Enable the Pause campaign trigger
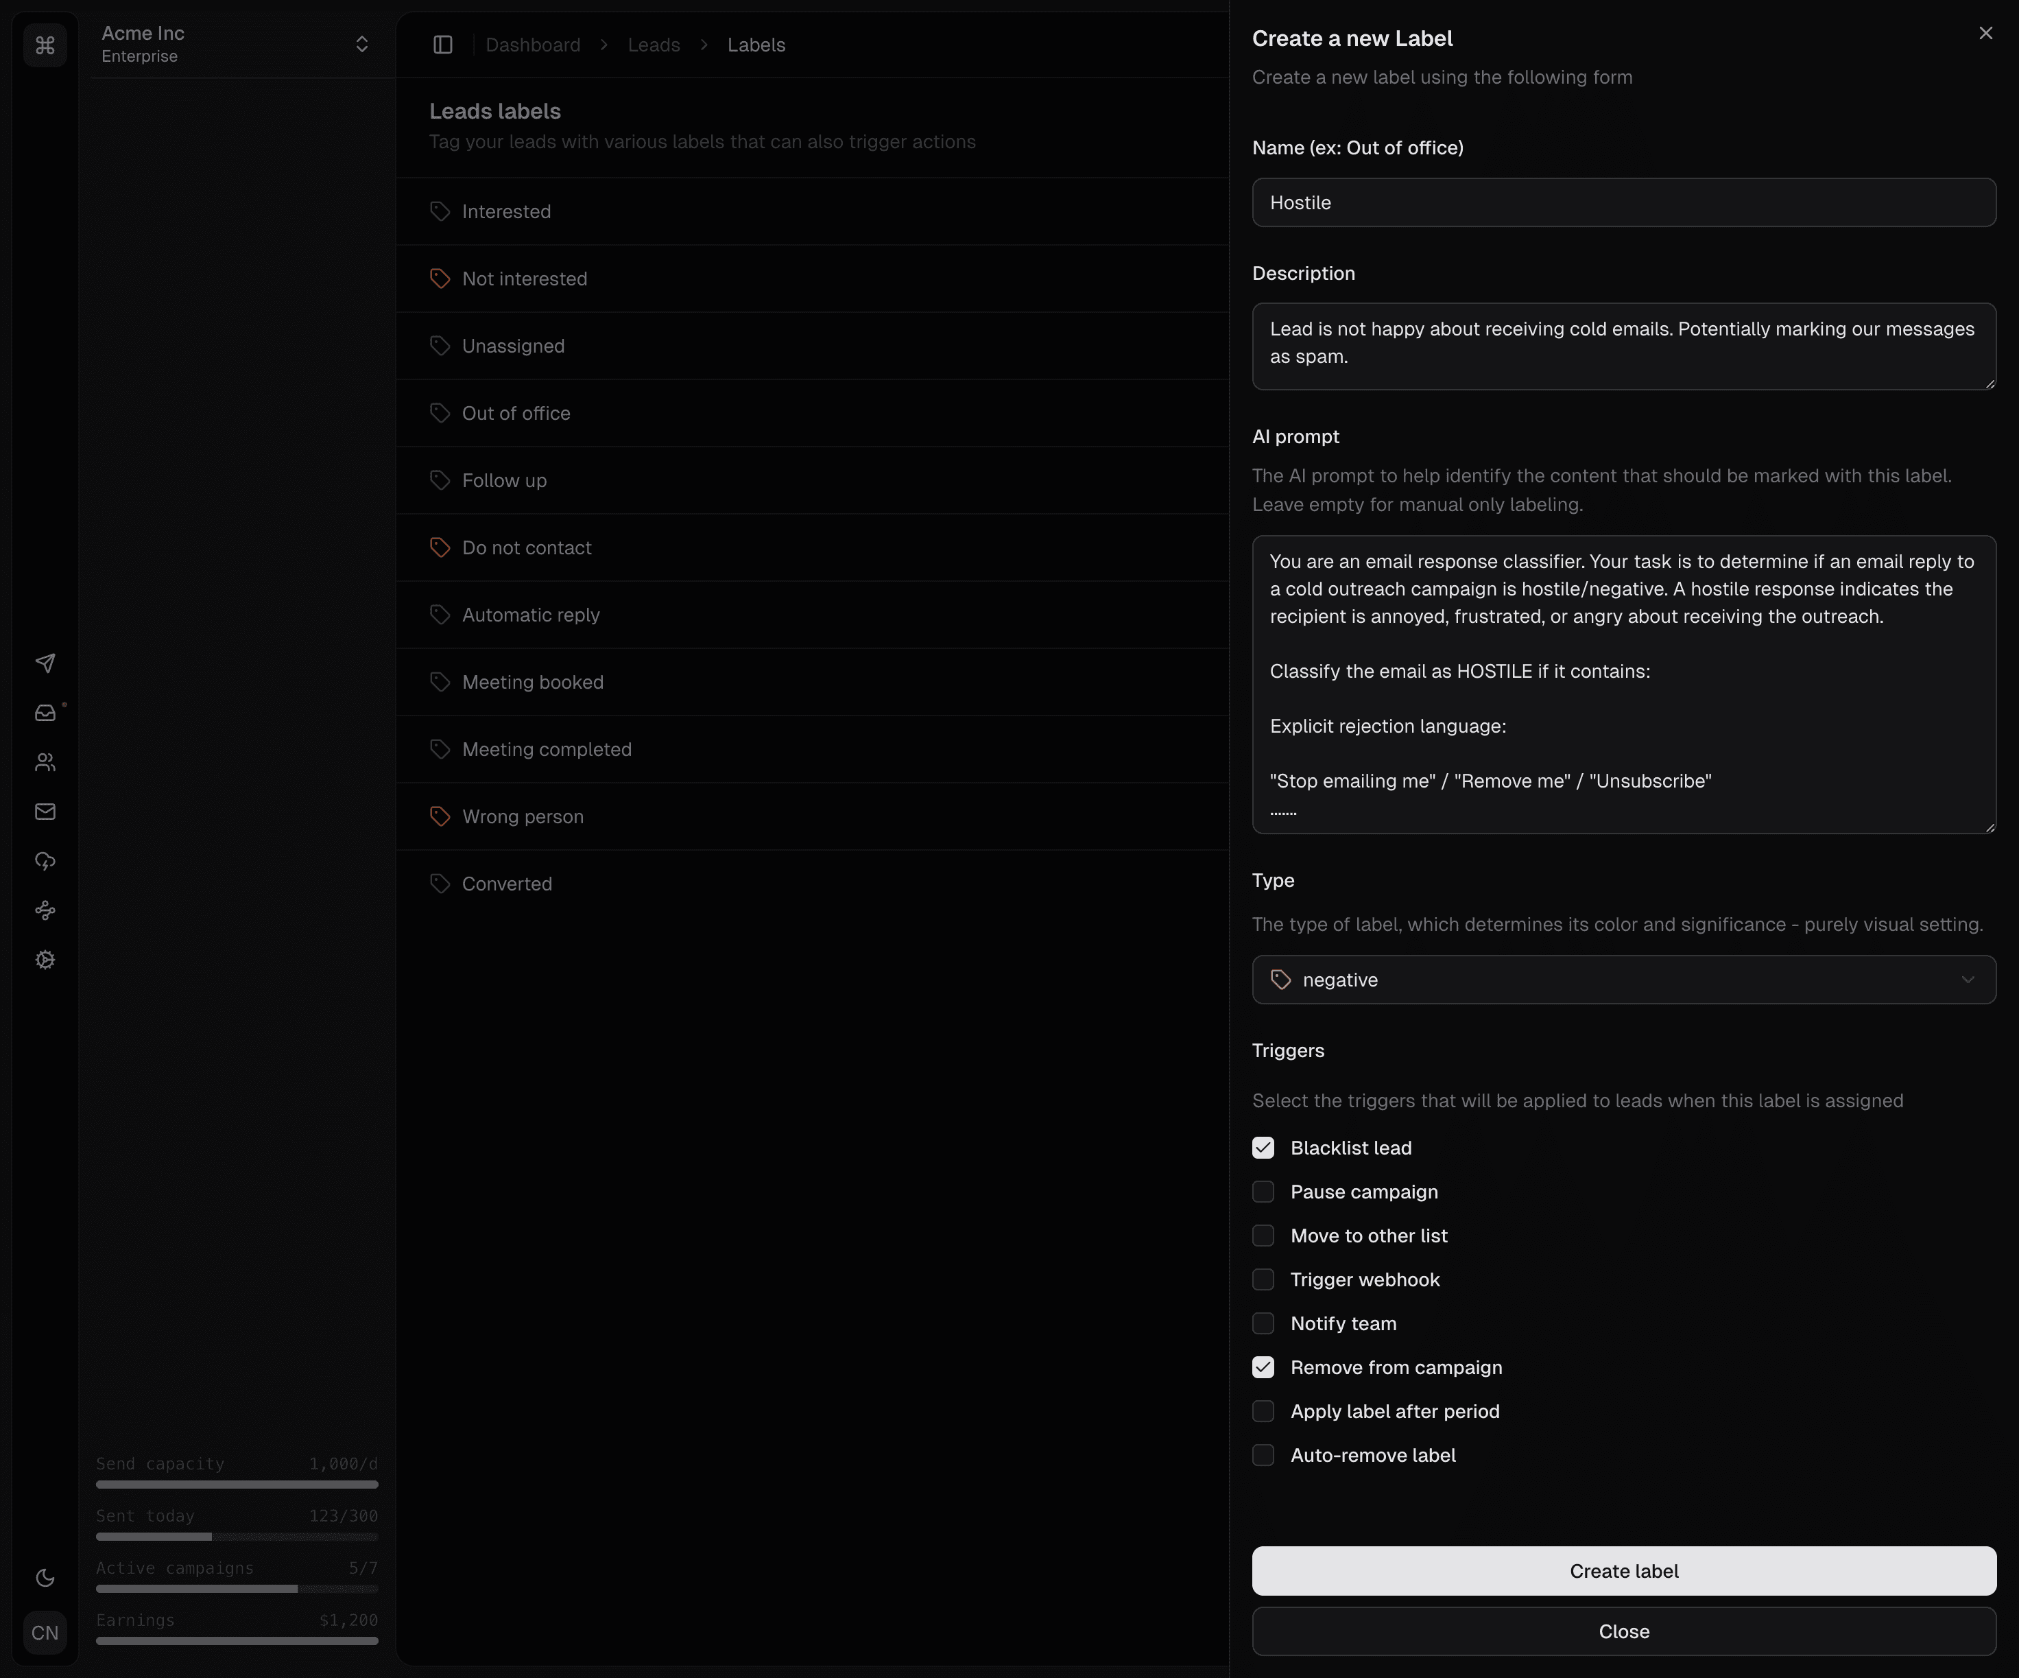 [1263, 1192]
